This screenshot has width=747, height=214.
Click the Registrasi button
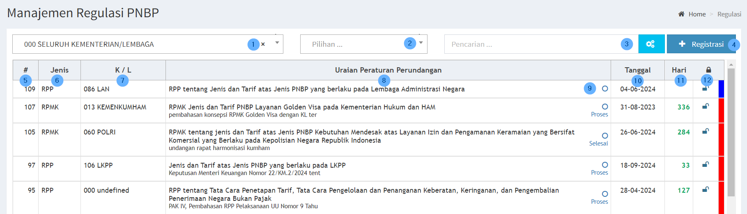click(701, 44)
